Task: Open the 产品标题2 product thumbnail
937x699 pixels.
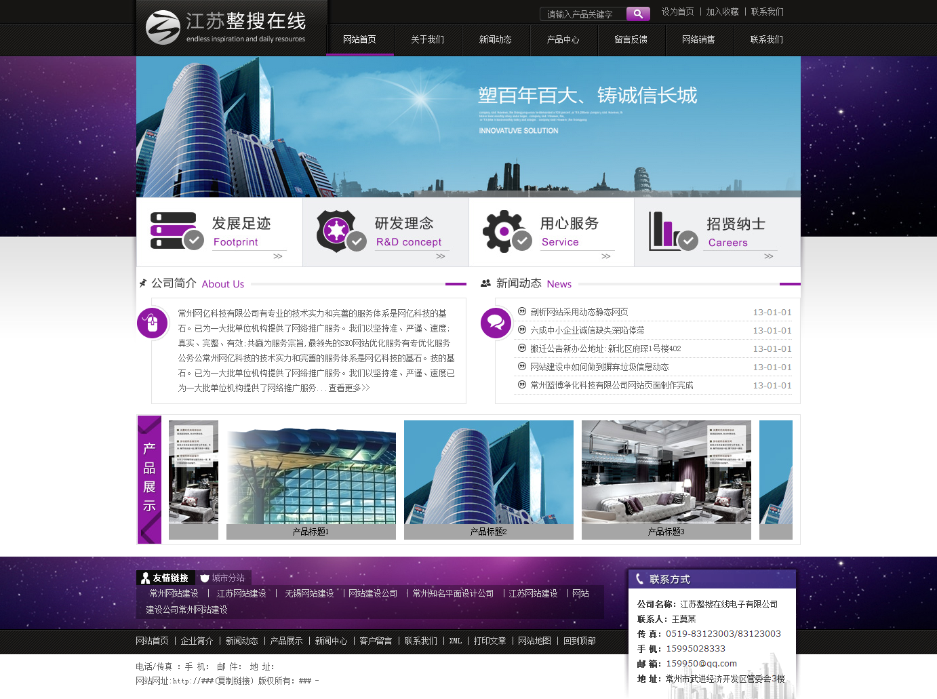Action: click(488, 479)
